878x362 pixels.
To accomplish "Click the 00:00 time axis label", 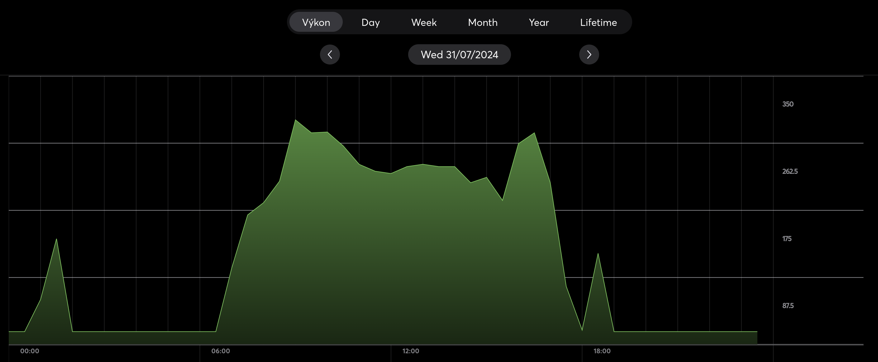I will click(30, 351).
